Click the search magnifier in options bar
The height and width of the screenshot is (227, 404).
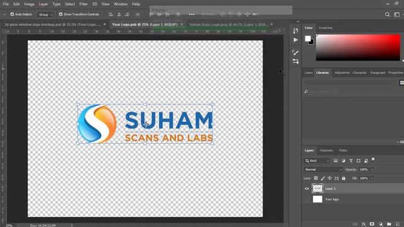point(387,15)
